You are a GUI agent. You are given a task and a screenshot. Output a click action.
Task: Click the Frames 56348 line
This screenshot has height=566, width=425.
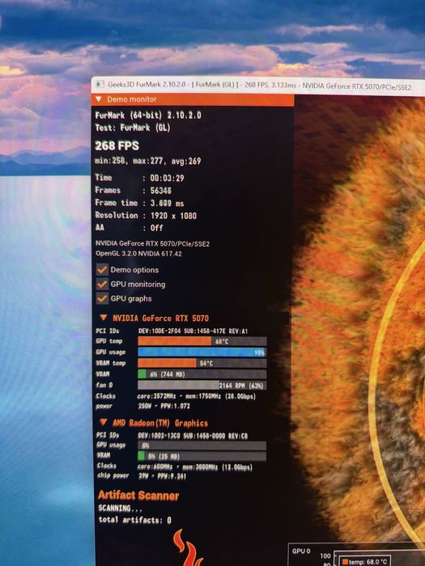pyautogui.click(x=134, y=190)
